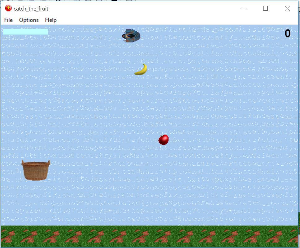Close the catch_the_fruit window
300x248 pixels.
pyautogui.click(x=287, y=8)
